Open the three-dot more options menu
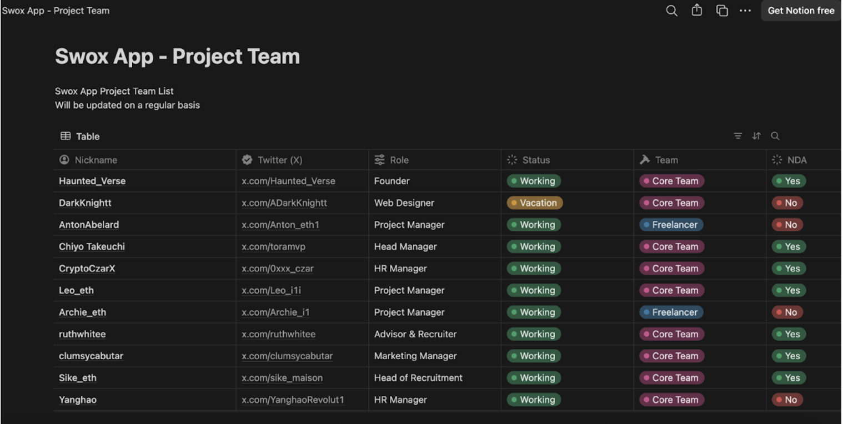 745,11
